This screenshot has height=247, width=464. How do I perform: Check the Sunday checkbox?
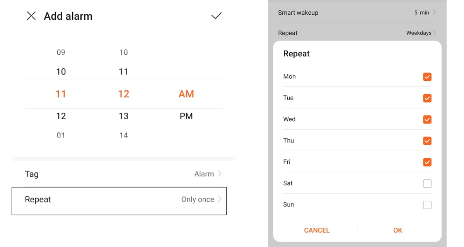tap(427, 205)
